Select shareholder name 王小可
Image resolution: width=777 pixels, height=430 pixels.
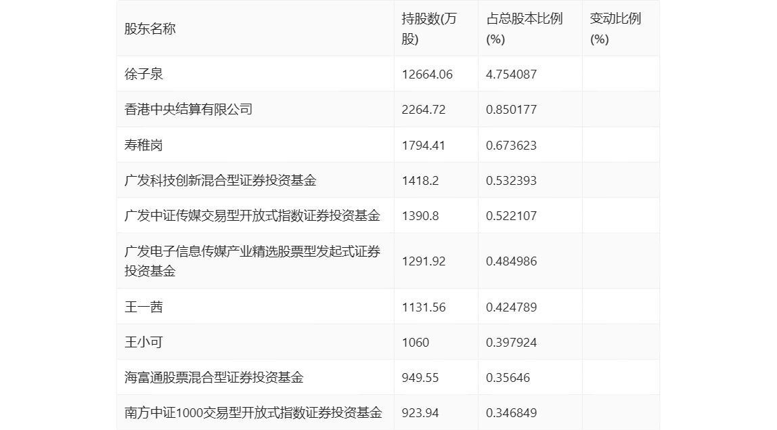click(x=143, y=342)
